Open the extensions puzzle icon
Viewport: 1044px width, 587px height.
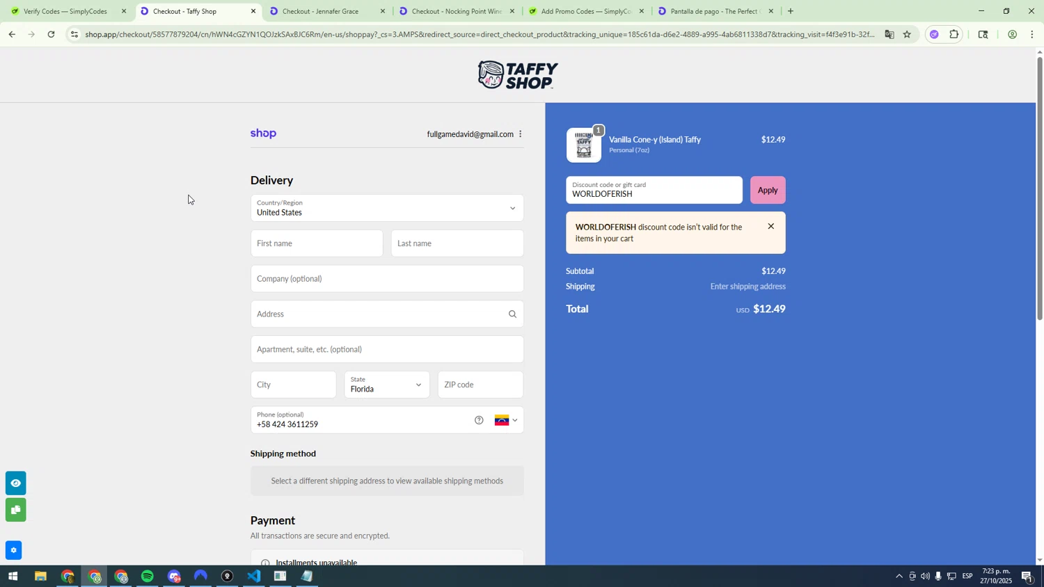pos(954,34)
